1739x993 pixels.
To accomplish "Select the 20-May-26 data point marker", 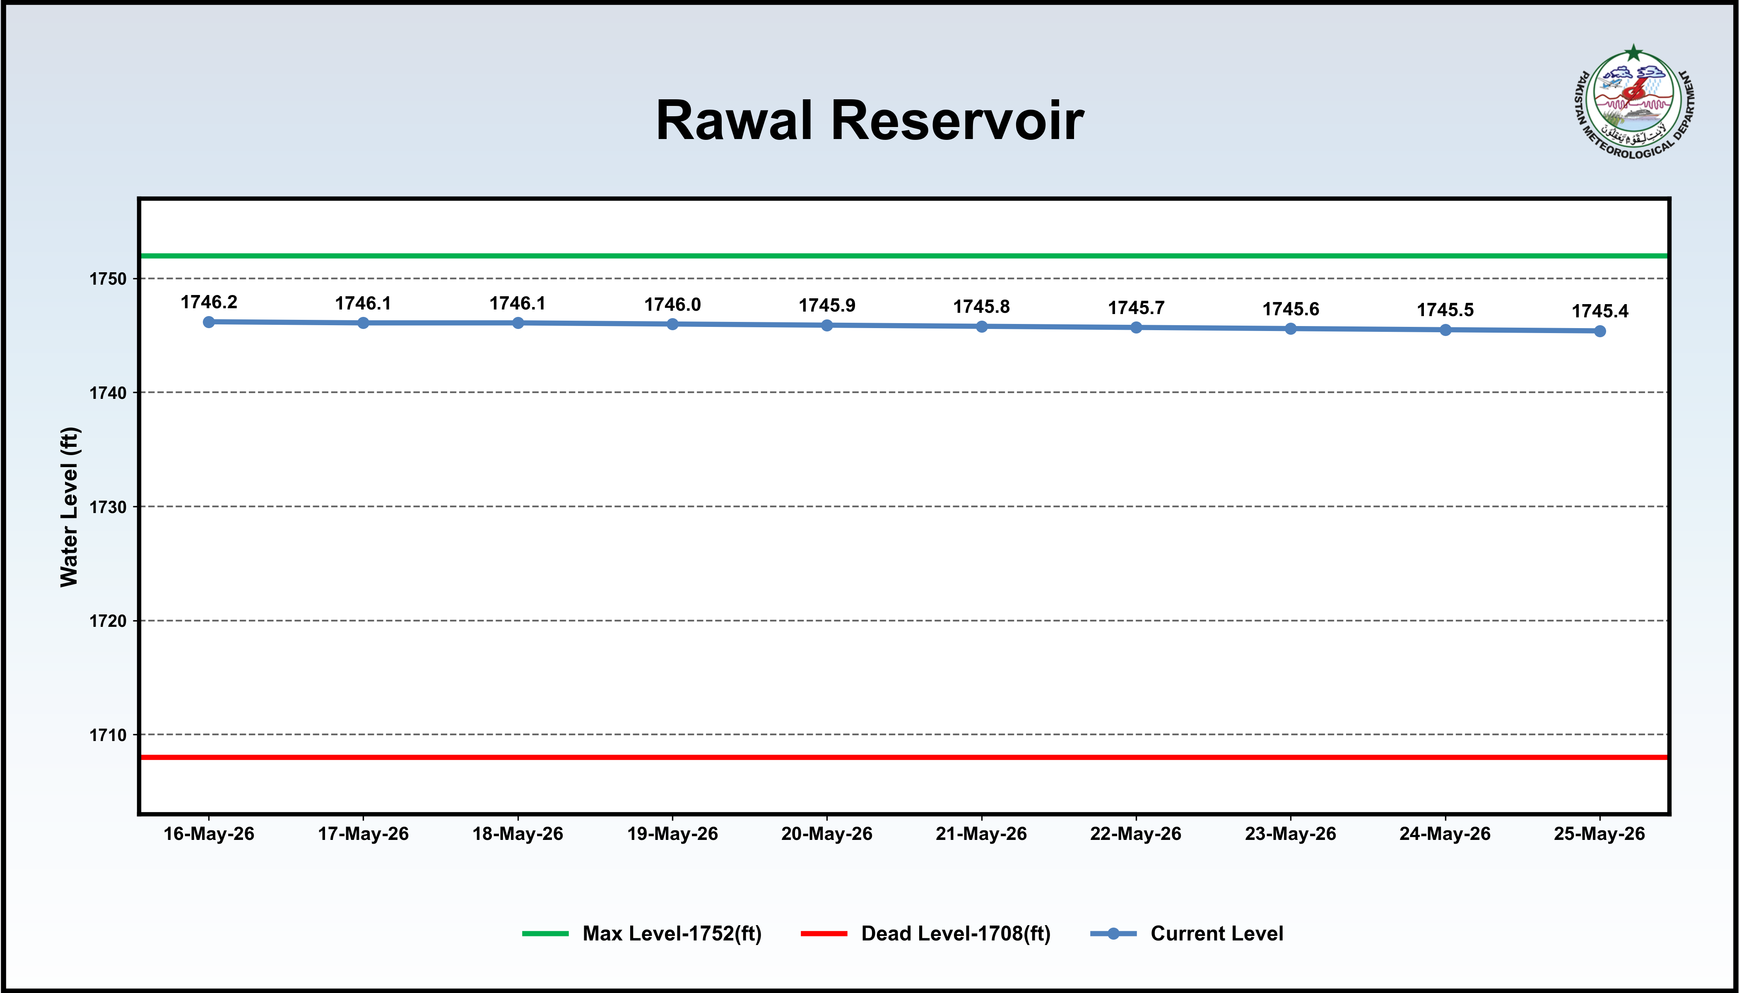I will click(x=827, y=325).
